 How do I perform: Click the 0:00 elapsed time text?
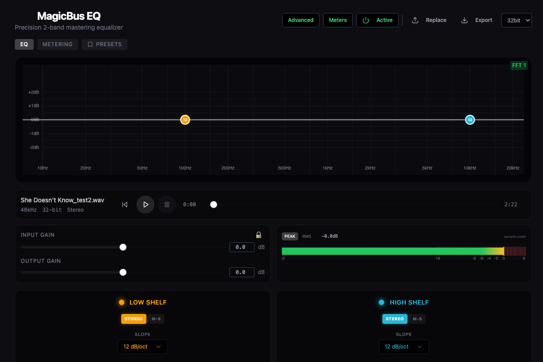(189, 205)
